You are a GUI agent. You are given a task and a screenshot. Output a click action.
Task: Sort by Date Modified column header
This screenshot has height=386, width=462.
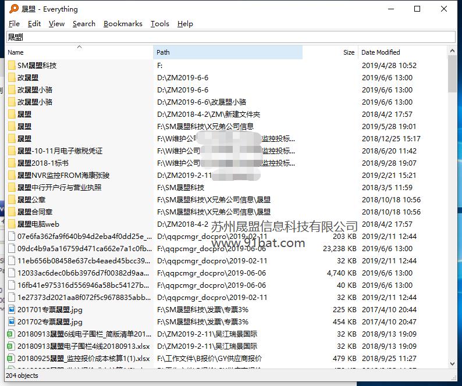pyautogui.click(x=403, y=52)
